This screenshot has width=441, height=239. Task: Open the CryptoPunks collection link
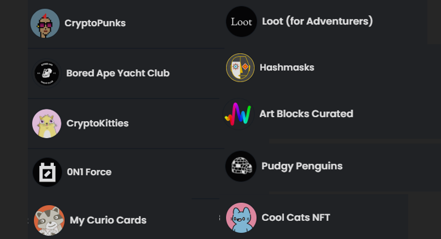[x=95, y=23]
